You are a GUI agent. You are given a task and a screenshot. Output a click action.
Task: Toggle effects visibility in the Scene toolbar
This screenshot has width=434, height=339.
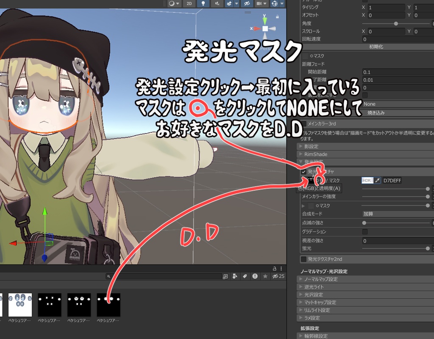229,3
